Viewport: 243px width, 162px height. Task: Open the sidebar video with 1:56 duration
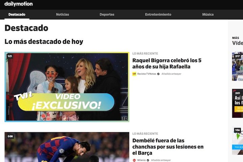238,141
